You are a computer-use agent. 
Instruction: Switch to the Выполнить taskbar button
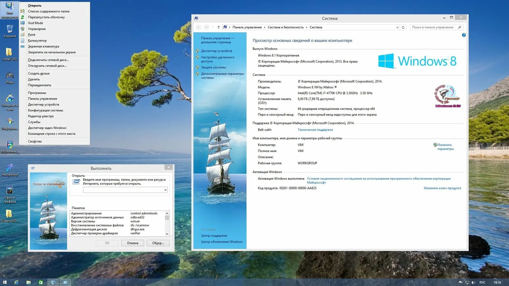65,282
